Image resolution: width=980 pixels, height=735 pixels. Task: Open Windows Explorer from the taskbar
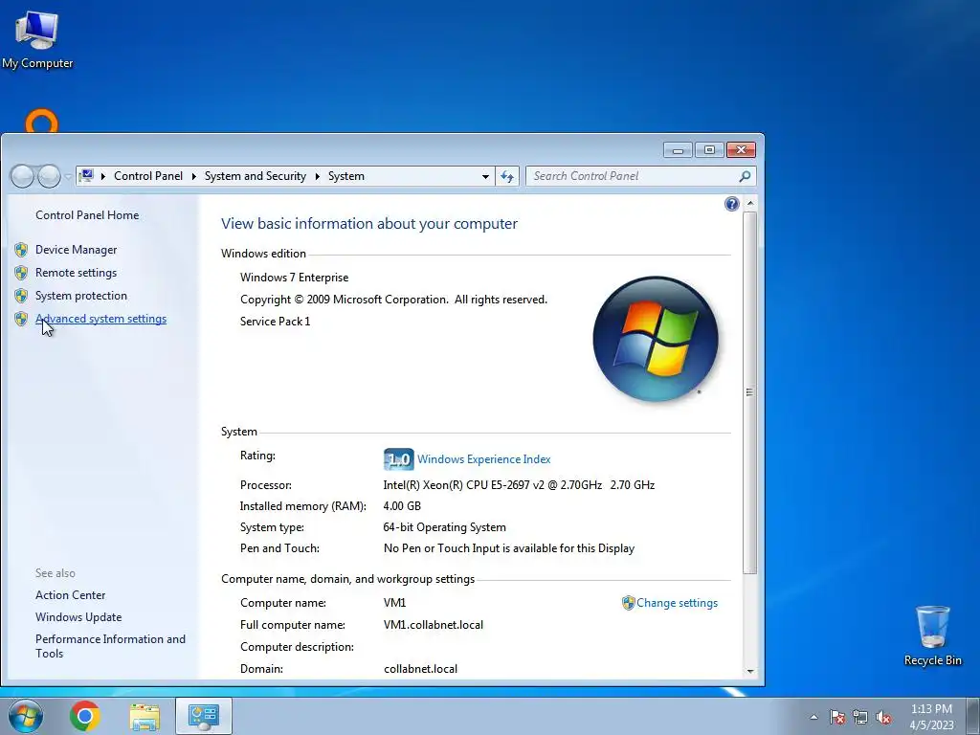[145, 716]
